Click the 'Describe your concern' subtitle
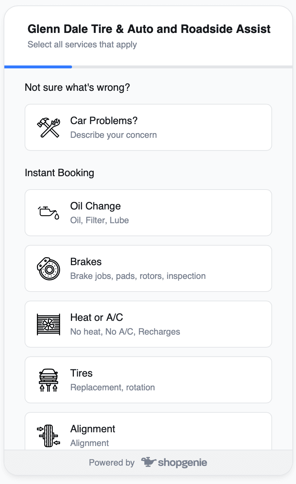 click(x=114, y=135)
